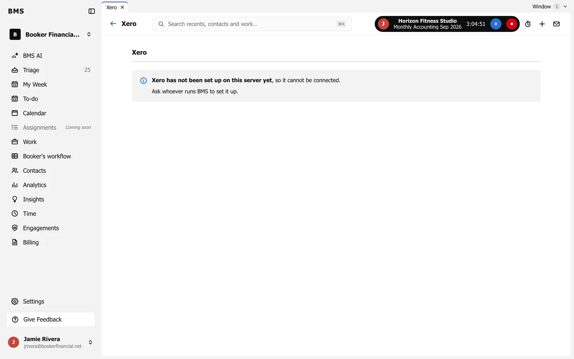The width and height of the screenshot is (574, 359).
Task: Open Analytics in sidebar
Action: click(x=51, y=185)
